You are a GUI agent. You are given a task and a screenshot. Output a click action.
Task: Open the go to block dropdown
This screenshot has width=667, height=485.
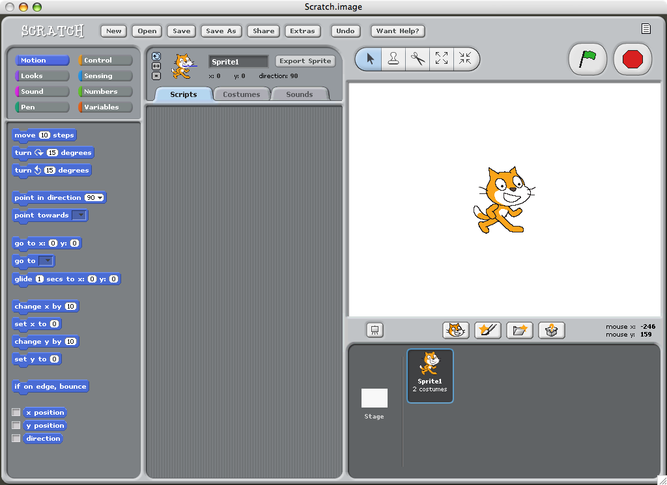[x=46, y=261]
